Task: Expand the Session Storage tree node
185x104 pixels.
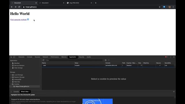Action: coord(11,77)
